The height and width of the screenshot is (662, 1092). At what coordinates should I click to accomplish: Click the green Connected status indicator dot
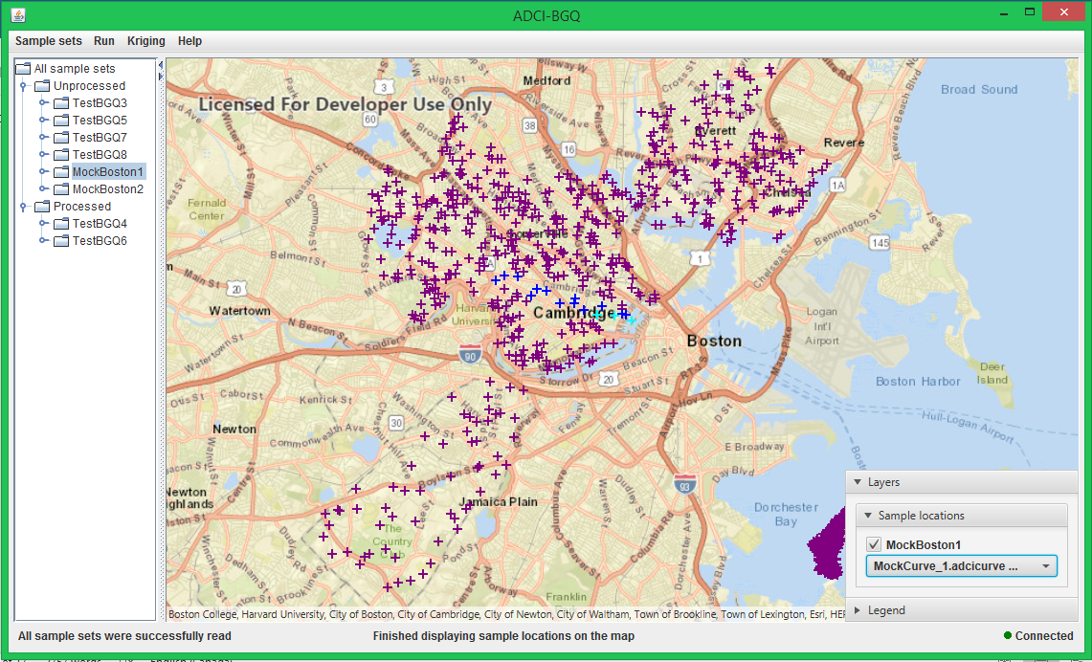[1007, 635]
